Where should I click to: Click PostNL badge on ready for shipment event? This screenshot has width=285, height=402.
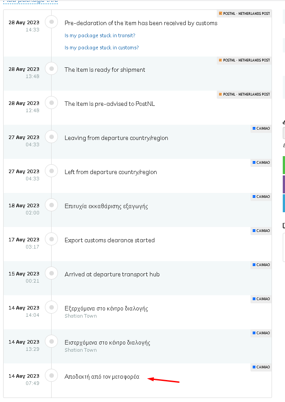[x=244, y=60]
